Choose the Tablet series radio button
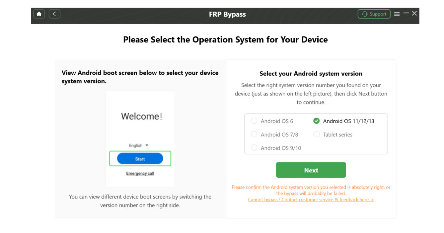This screenshot has height=233, width=444. tap(317, 135)
